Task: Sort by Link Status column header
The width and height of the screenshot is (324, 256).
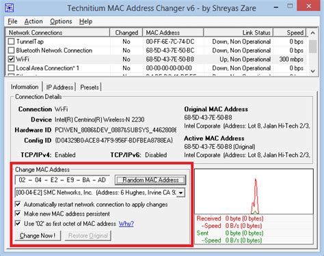Action: tap(239, 33)
